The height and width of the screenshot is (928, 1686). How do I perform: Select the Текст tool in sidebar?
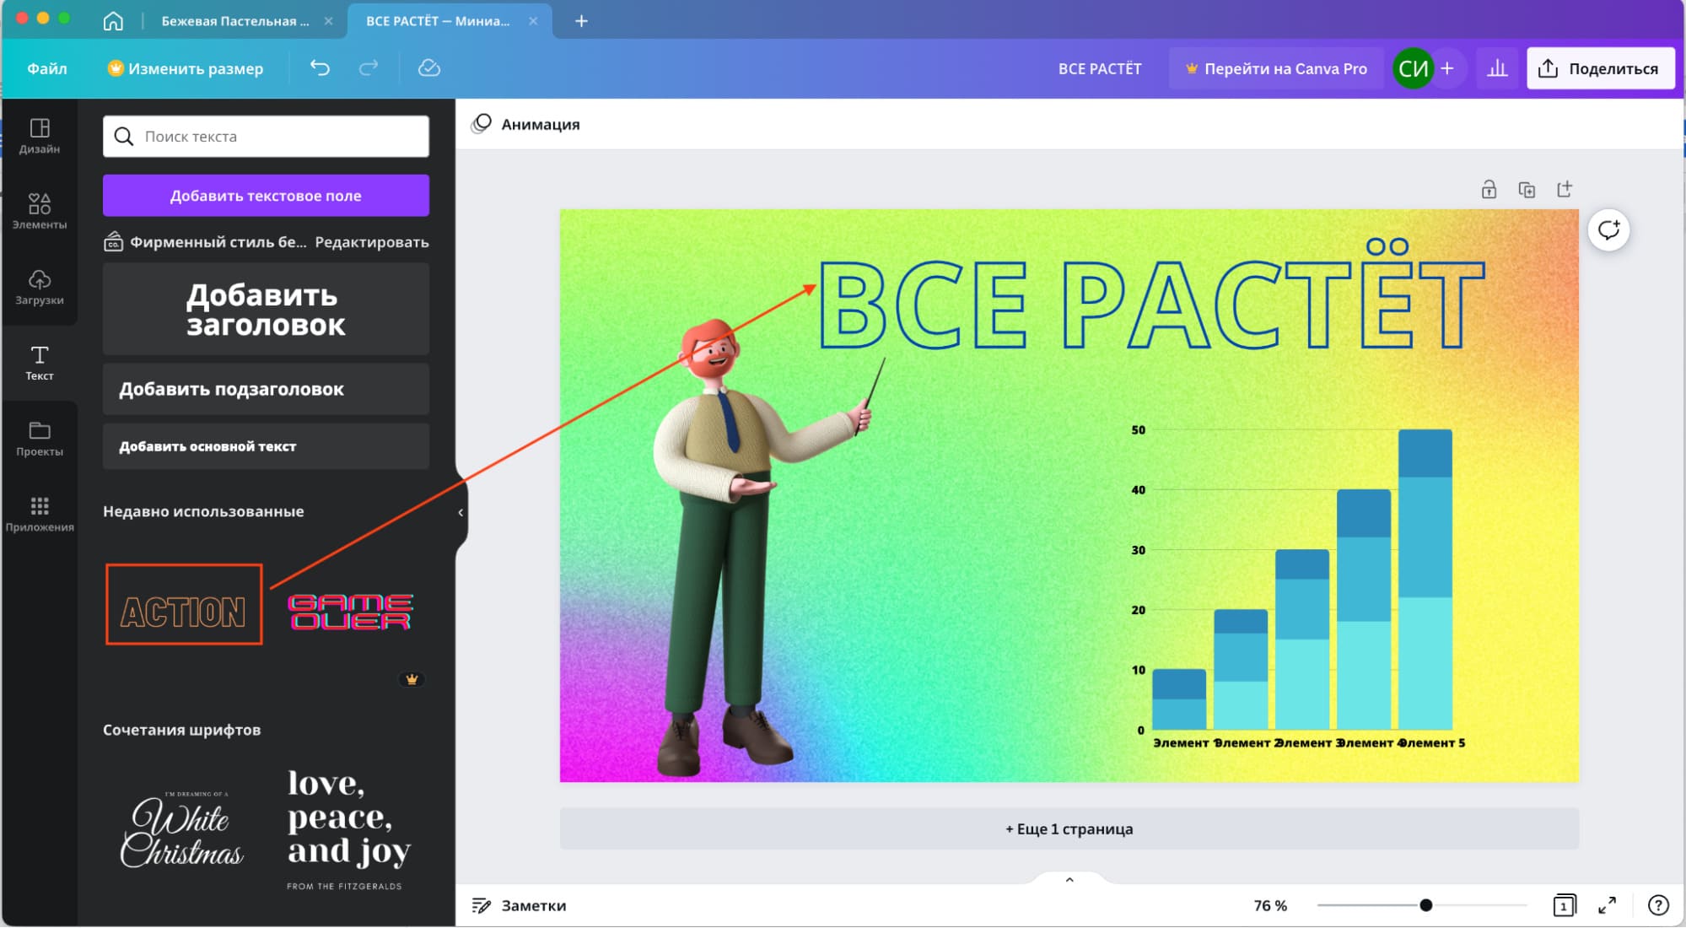[40, 363]
